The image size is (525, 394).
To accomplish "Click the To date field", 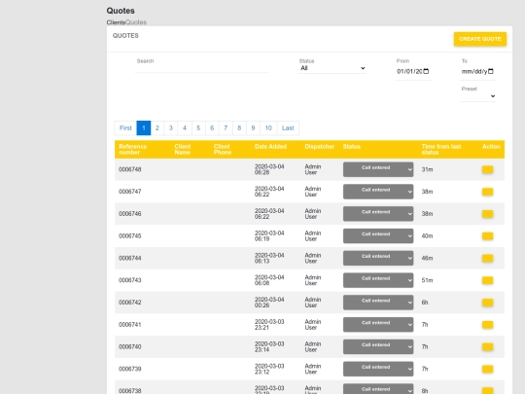I will (477, 71).
